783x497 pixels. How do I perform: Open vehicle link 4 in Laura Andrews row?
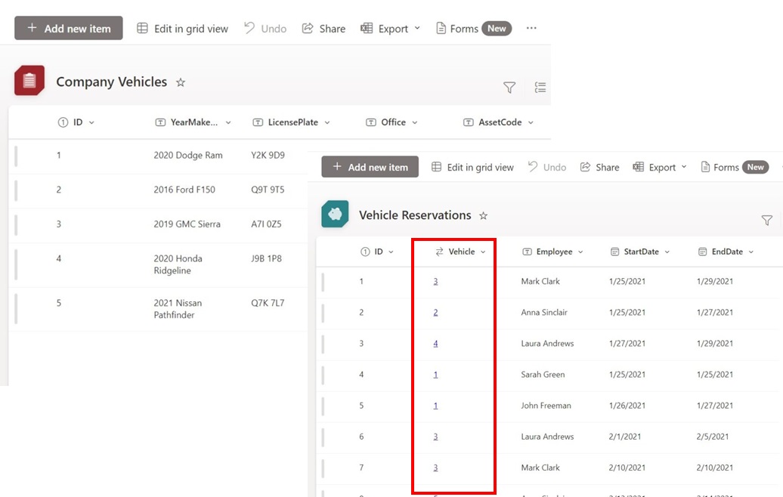435,344
